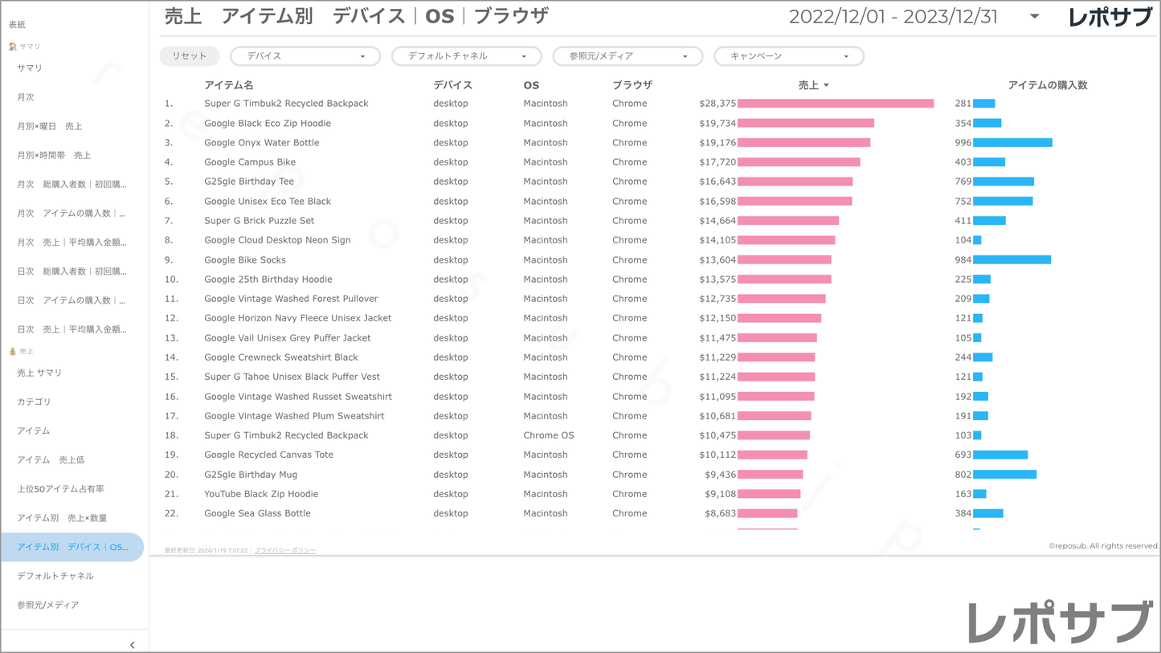Go to the サマリ page in sidebar
Screen dimensions: 1161x653
pos(30,68)
